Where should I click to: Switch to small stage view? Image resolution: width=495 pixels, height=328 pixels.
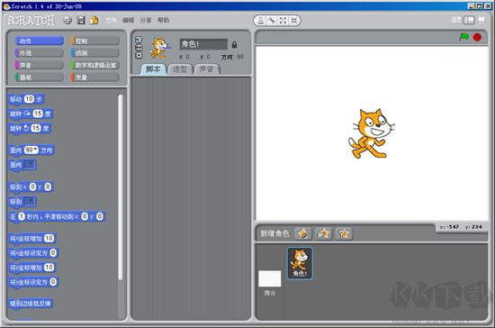pyautogui.click(x=456, y=20)
